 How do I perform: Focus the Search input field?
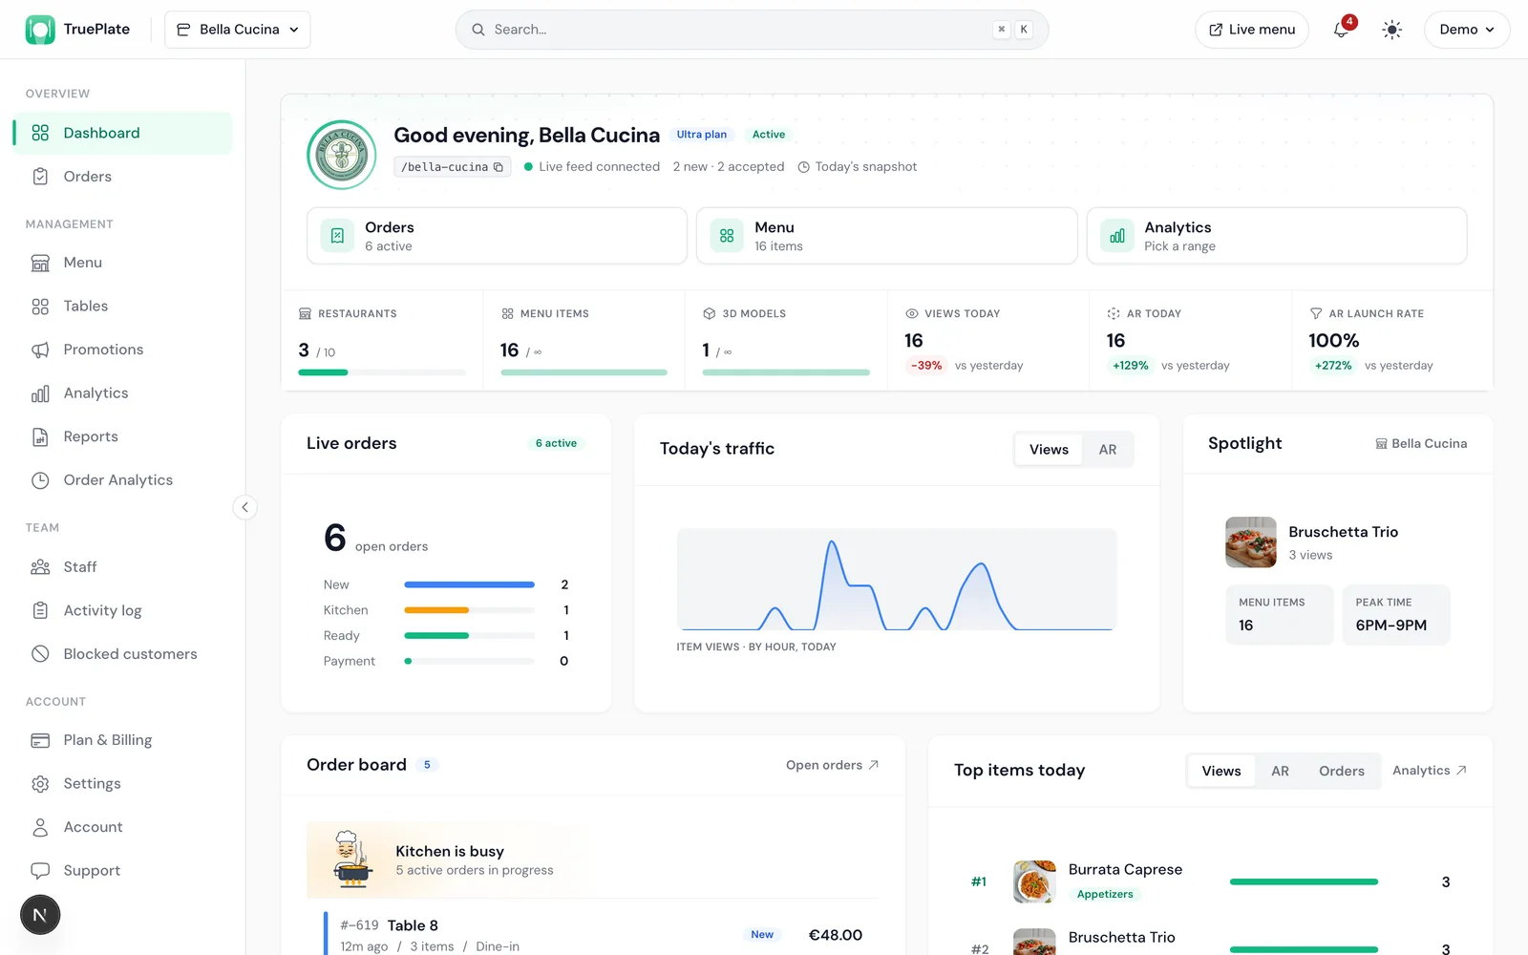tap(752, 30)
